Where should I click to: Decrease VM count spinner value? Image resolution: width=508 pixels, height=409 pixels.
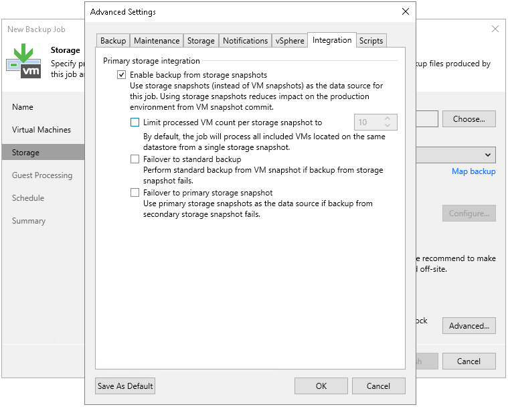coord(388,125)
